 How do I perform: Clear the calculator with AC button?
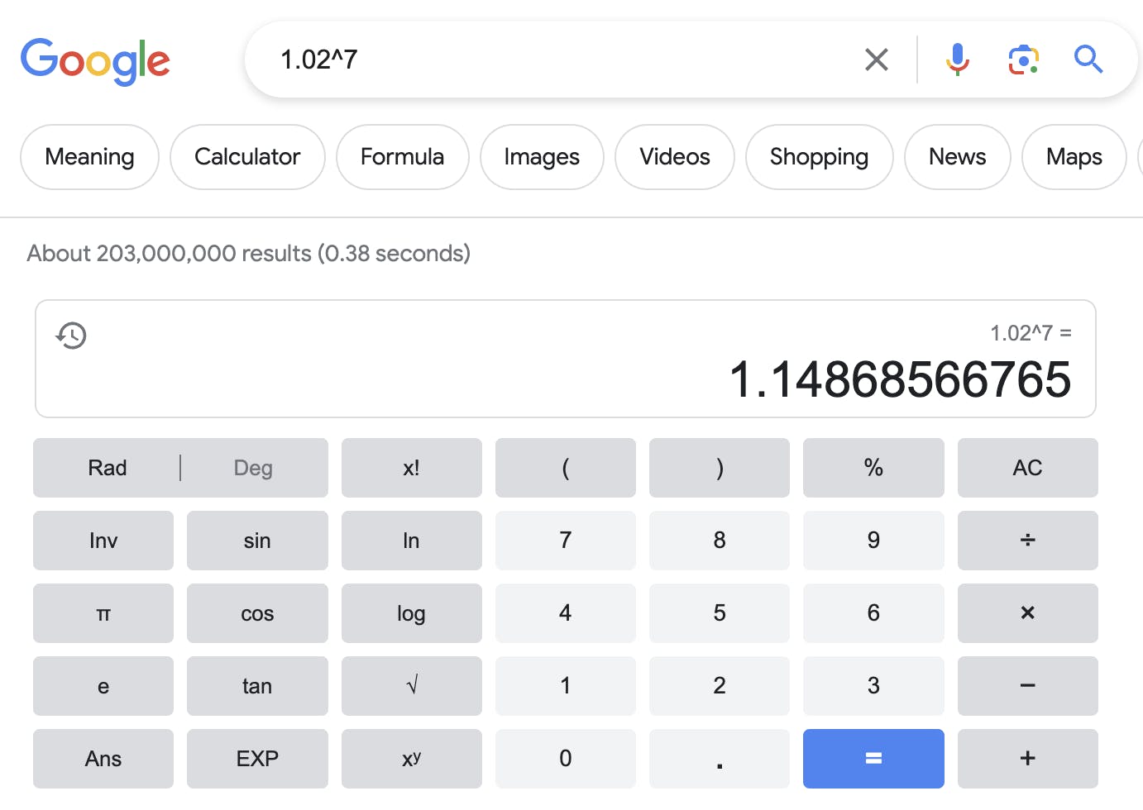click(1028, 468)
